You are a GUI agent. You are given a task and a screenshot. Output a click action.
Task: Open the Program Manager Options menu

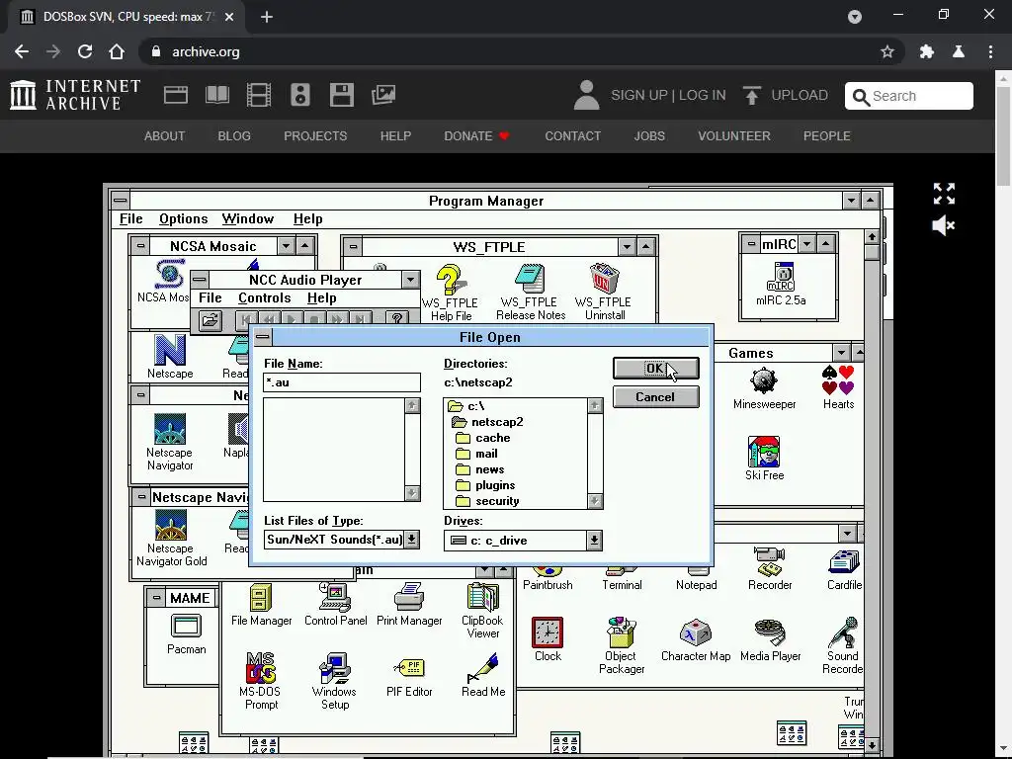pos(183,218)
